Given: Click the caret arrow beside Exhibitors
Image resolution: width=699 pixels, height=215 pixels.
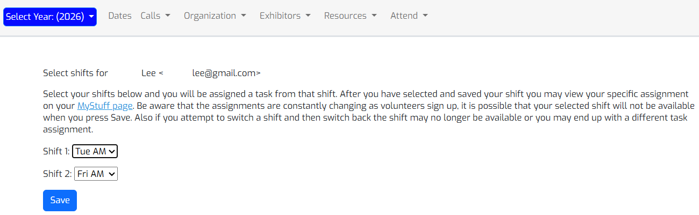Looking at the screenshot, I should 308,16.
